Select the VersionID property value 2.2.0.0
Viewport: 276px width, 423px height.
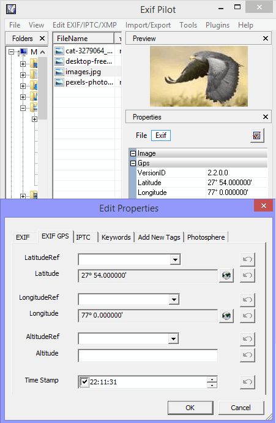(x=218, y=173)
